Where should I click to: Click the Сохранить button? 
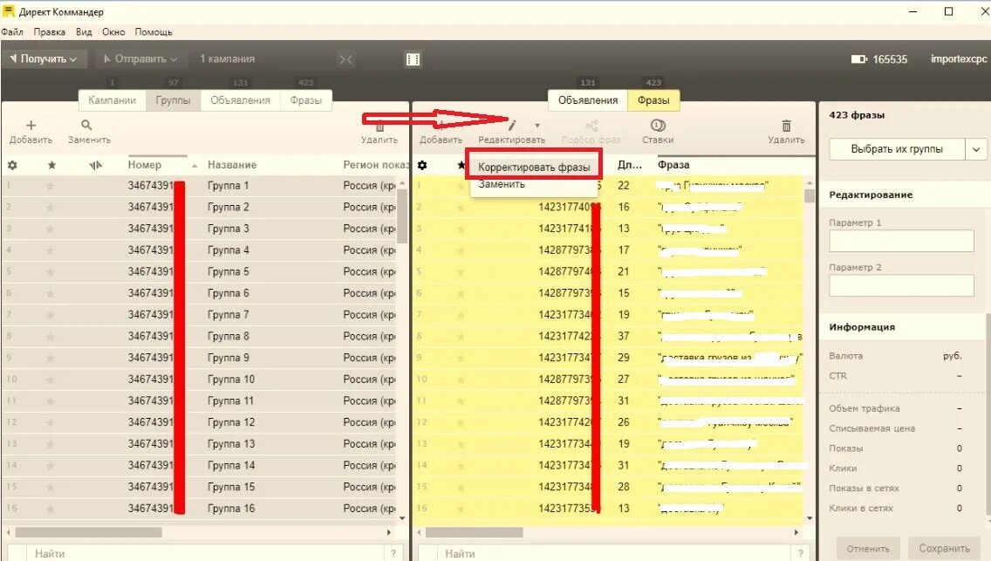944,549
